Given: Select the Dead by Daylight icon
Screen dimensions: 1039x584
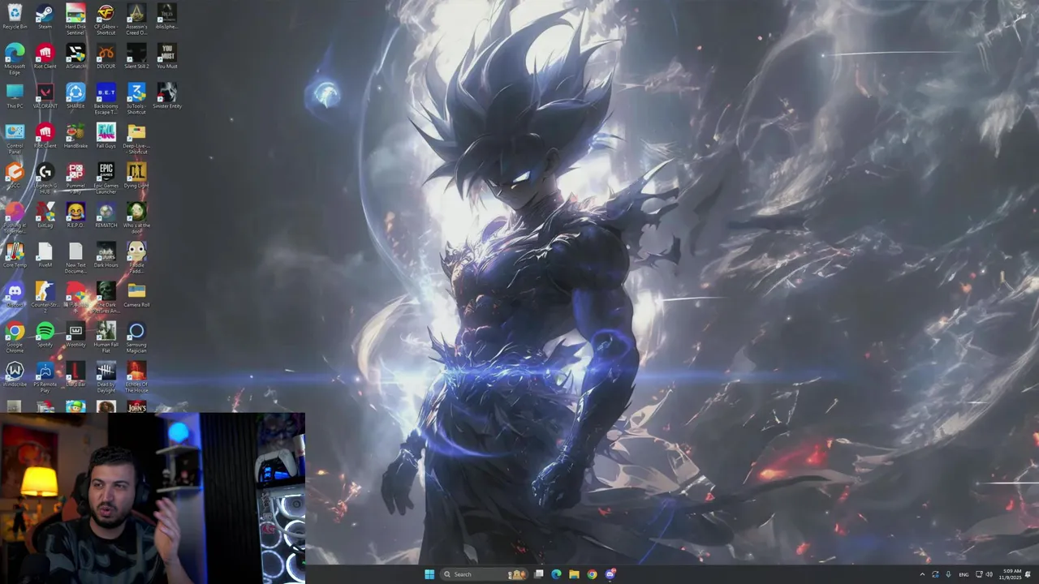Looking at the screenshot, I should click(x=106, y=377).
